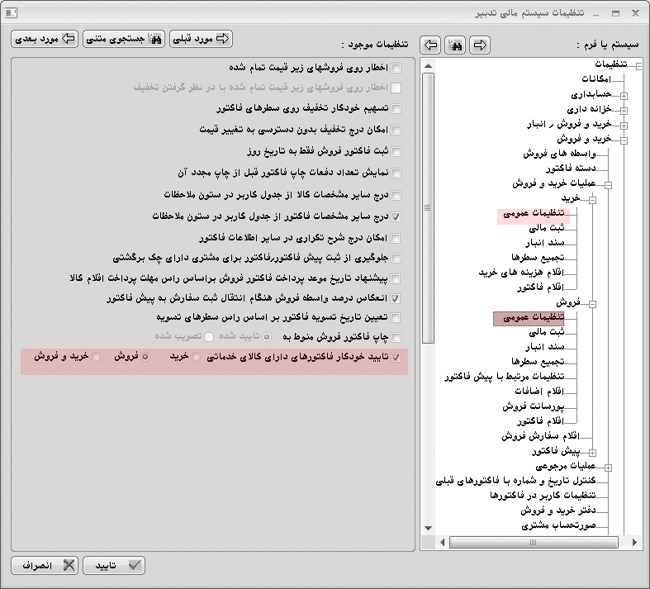The height and width of the screenshot is (589, 650).
Task: Expand the پیش فاکتور tree node
Action: (x=593, y=452)
